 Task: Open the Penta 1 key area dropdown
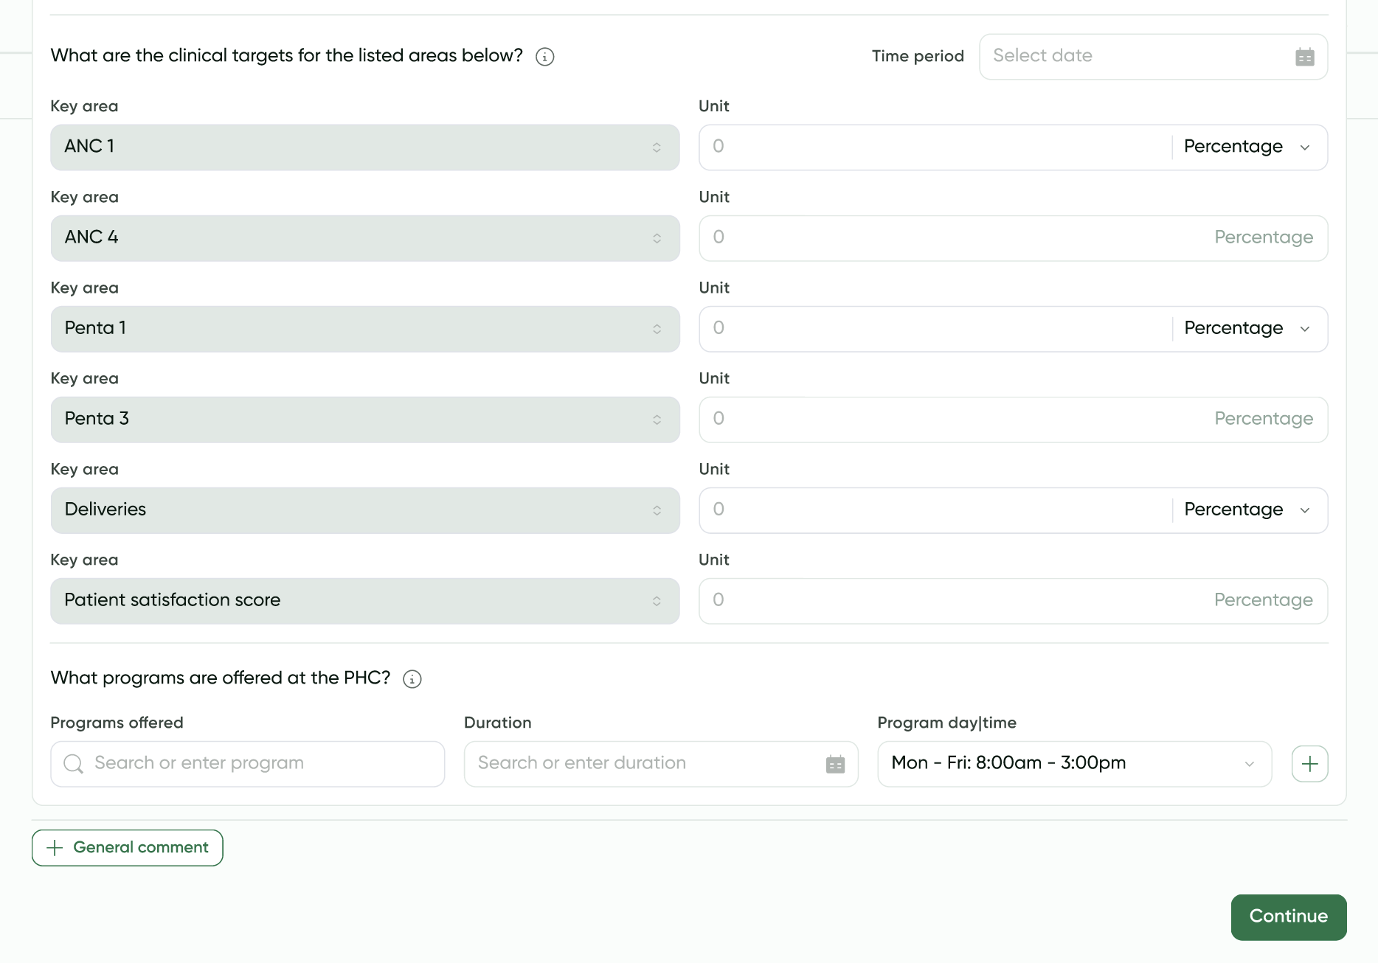pos(364,329)
